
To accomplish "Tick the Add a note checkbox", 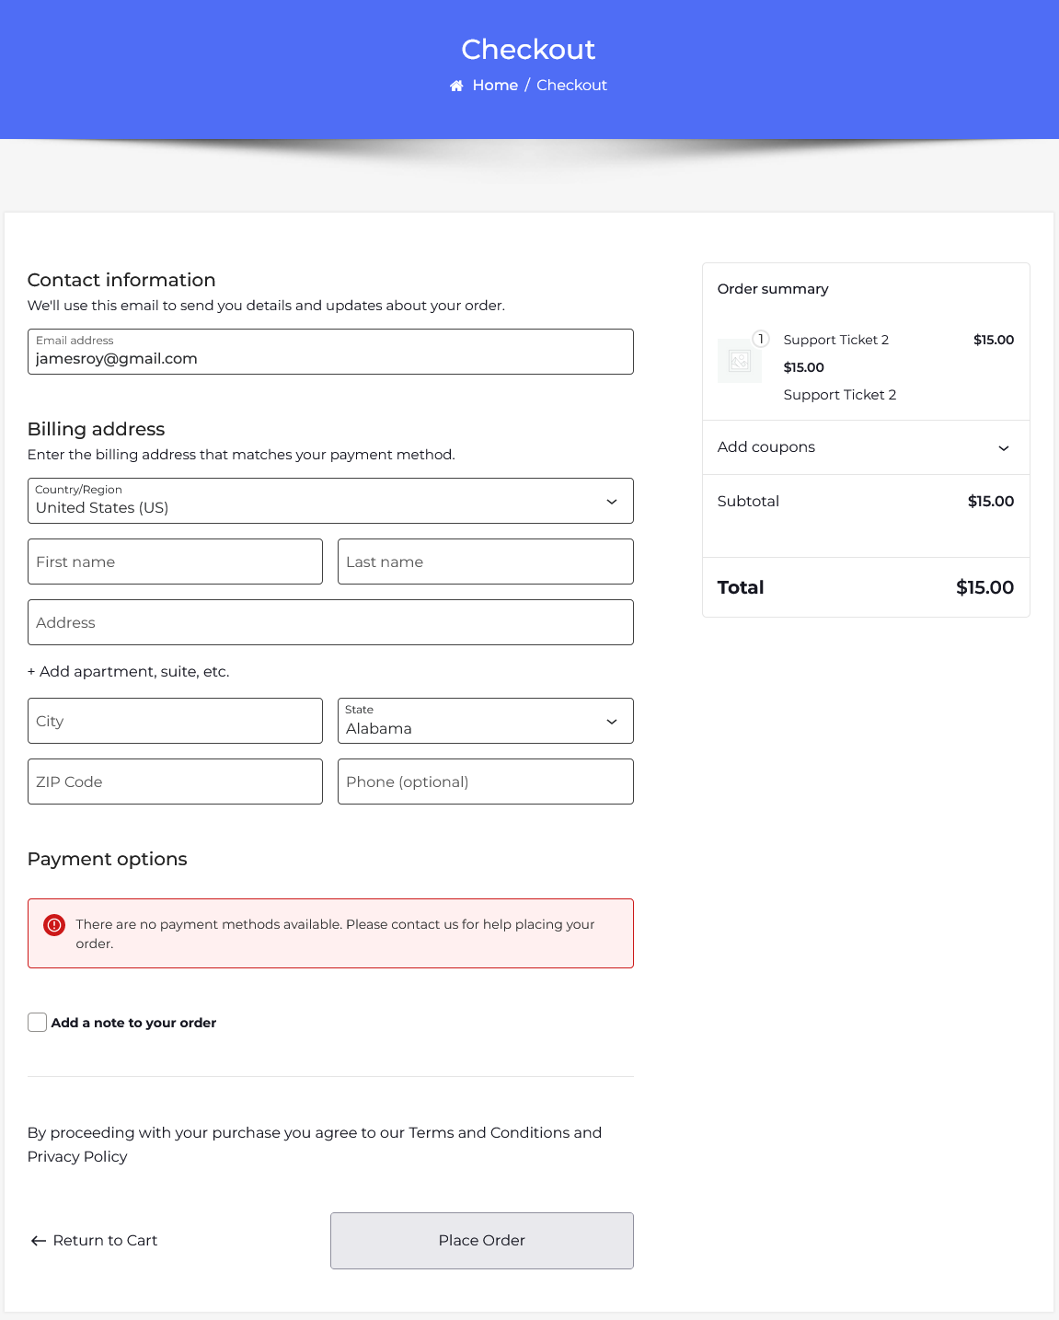I will (x=38, y=1023).
